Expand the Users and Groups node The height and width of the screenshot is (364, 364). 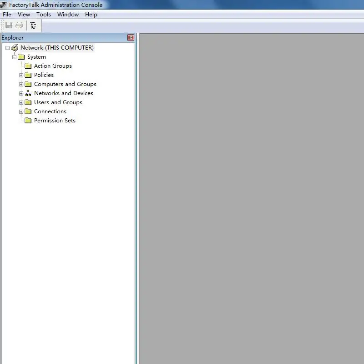21,102
